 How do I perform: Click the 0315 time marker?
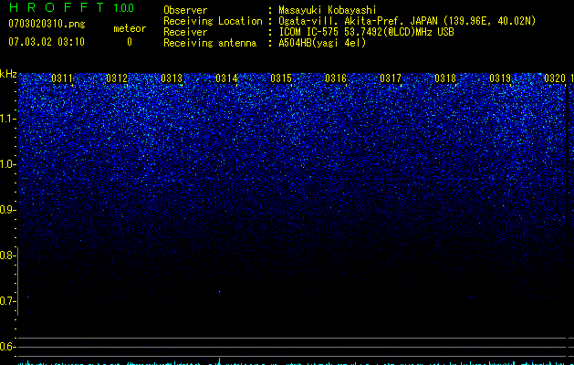(281, 78)
